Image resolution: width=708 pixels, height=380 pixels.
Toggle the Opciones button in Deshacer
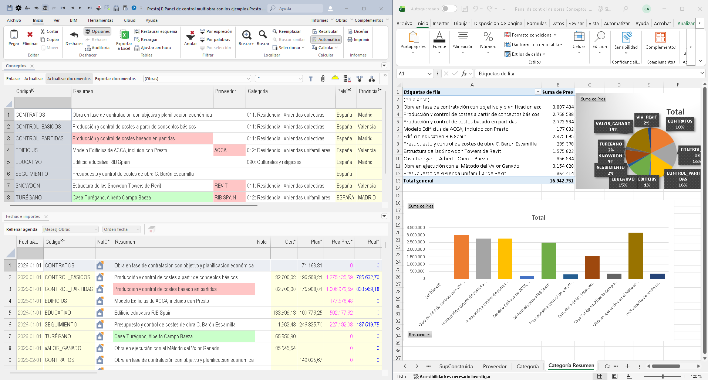point(97,31)
